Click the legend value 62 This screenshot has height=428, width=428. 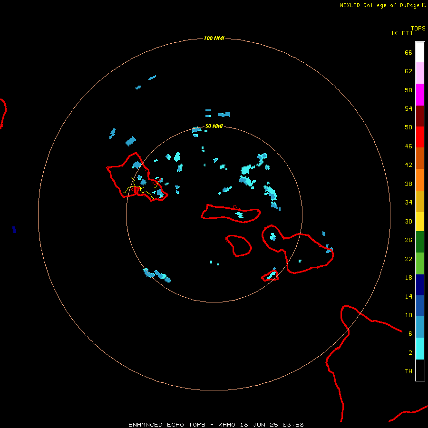click(x=409, y=71)
